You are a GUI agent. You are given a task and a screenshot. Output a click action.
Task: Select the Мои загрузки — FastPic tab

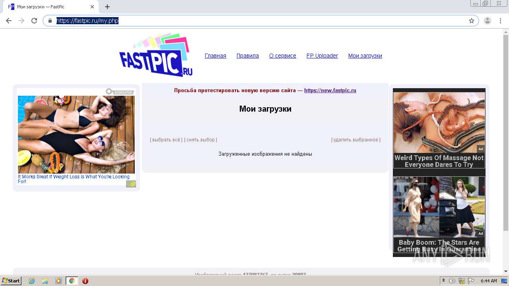(x=51, y=7)
